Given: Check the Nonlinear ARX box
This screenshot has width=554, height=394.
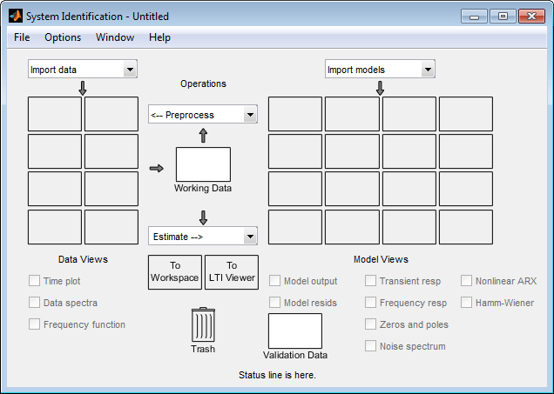Looking at the screenshot, I should [x=466, y=281].
